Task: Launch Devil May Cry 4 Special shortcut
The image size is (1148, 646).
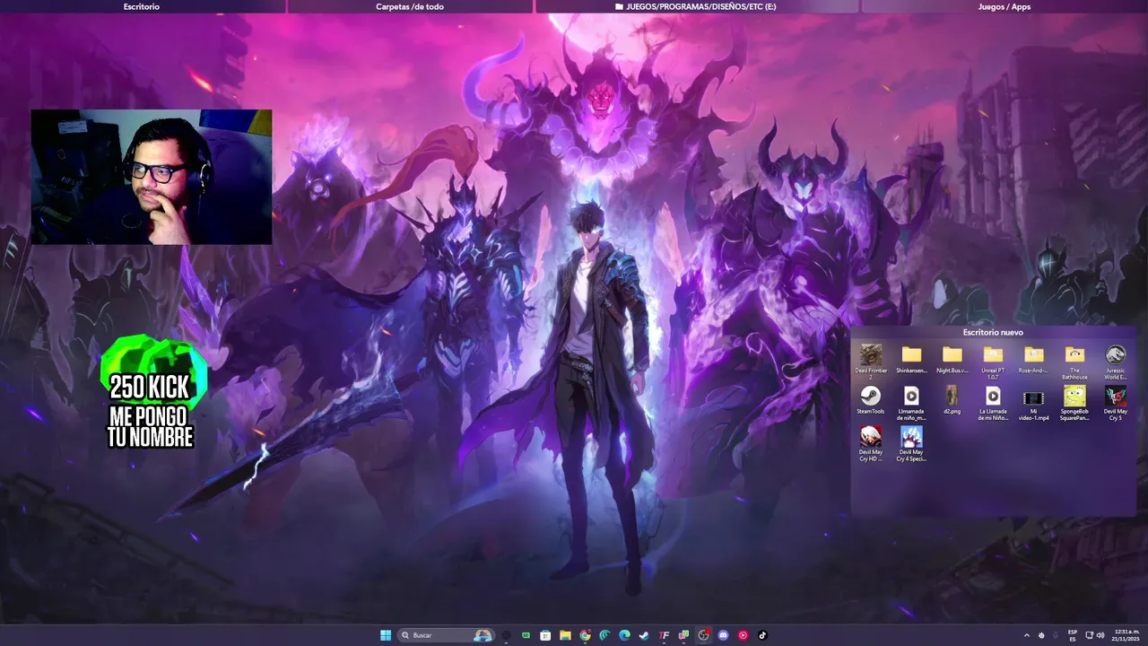Action: pyautogui.click(x=911, y=444)
